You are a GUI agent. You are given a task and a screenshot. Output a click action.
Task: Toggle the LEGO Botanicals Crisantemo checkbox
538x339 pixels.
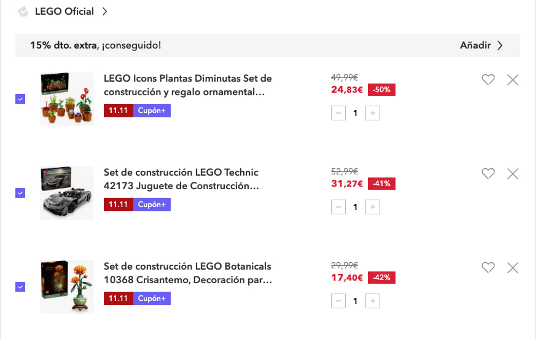(x=20, y=287)
